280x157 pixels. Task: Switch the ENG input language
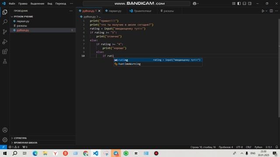point(253,153)
